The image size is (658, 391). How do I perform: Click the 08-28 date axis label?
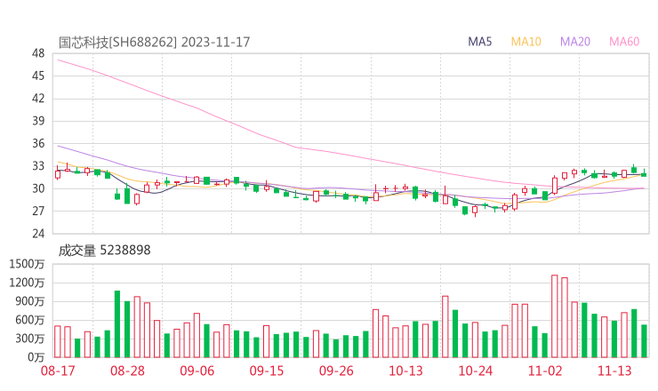tap(127, 371)
